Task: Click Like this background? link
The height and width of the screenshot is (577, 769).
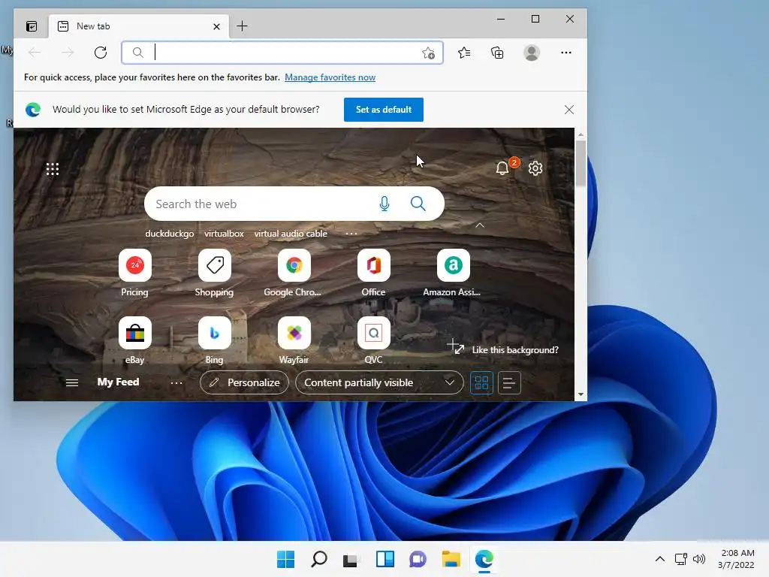Action: click(515, 350)
